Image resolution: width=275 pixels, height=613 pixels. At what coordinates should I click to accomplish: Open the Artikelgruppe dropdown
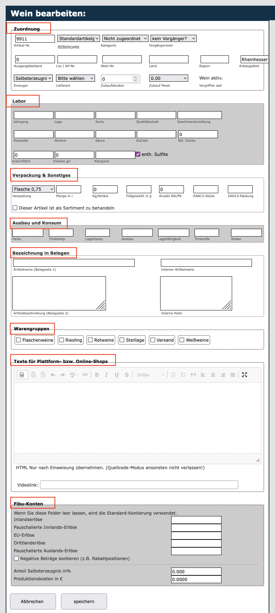tap(79, 38)
